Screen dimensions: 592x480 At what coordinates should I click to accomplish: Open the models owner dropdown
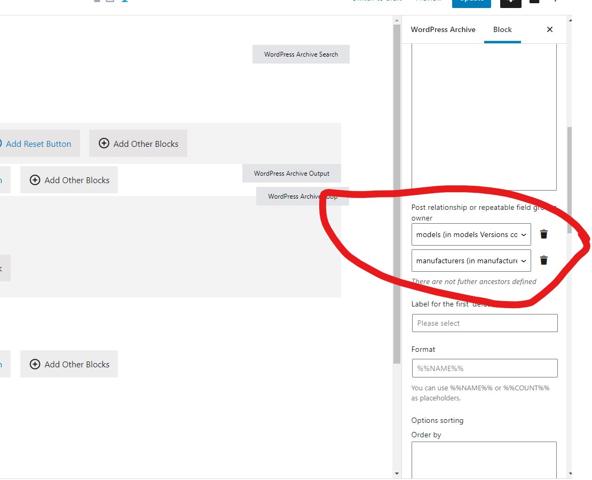pyautogui.click(x=471, y=234)
